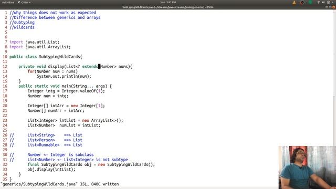Open the volume icon in top bar

tap(323, 2)
